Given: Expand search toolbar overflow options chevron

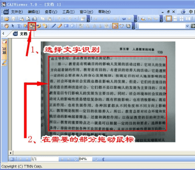Looking at the screenshot, I should [x=161, y=19].
